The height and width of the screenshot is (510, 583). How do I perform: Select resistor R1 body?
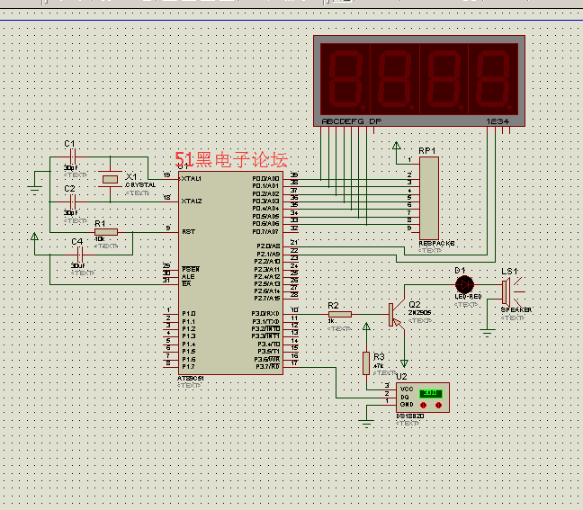106,232
